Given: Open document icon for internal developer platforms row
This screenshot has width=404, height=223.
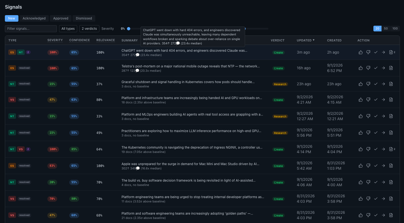Looking at the screenshot, I should [391, 199].
